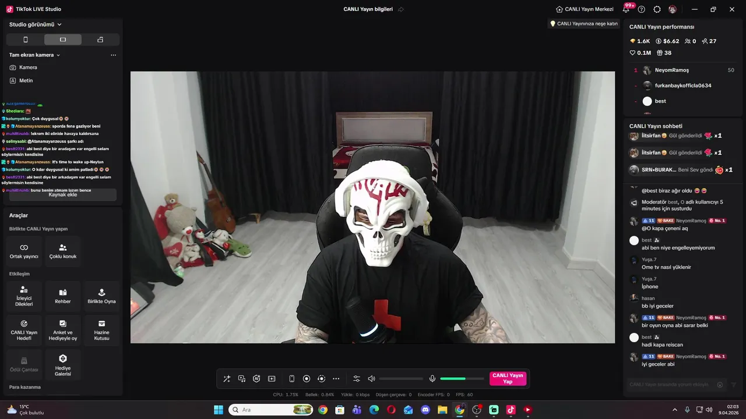Click the chat filter icon beside the input

click(x=734, y=385)
